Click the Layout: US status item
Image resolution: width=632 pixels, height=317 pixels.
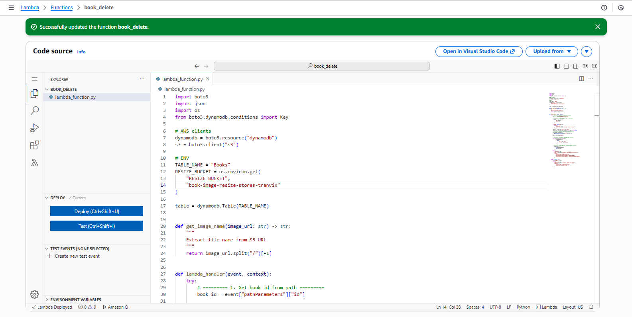(x=573, y=307)
